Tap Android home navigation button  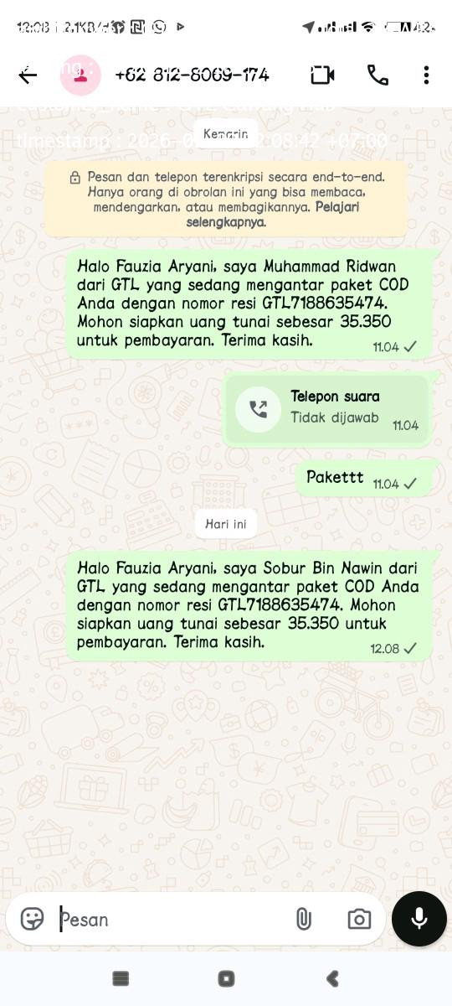[x=226, y=978]
